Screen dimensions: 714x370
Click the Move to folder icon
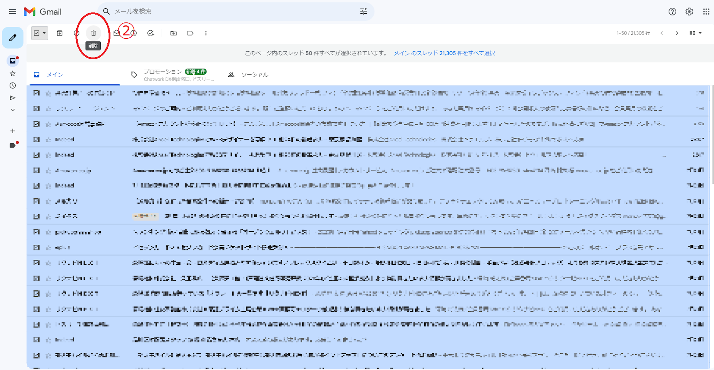point(173,33)
